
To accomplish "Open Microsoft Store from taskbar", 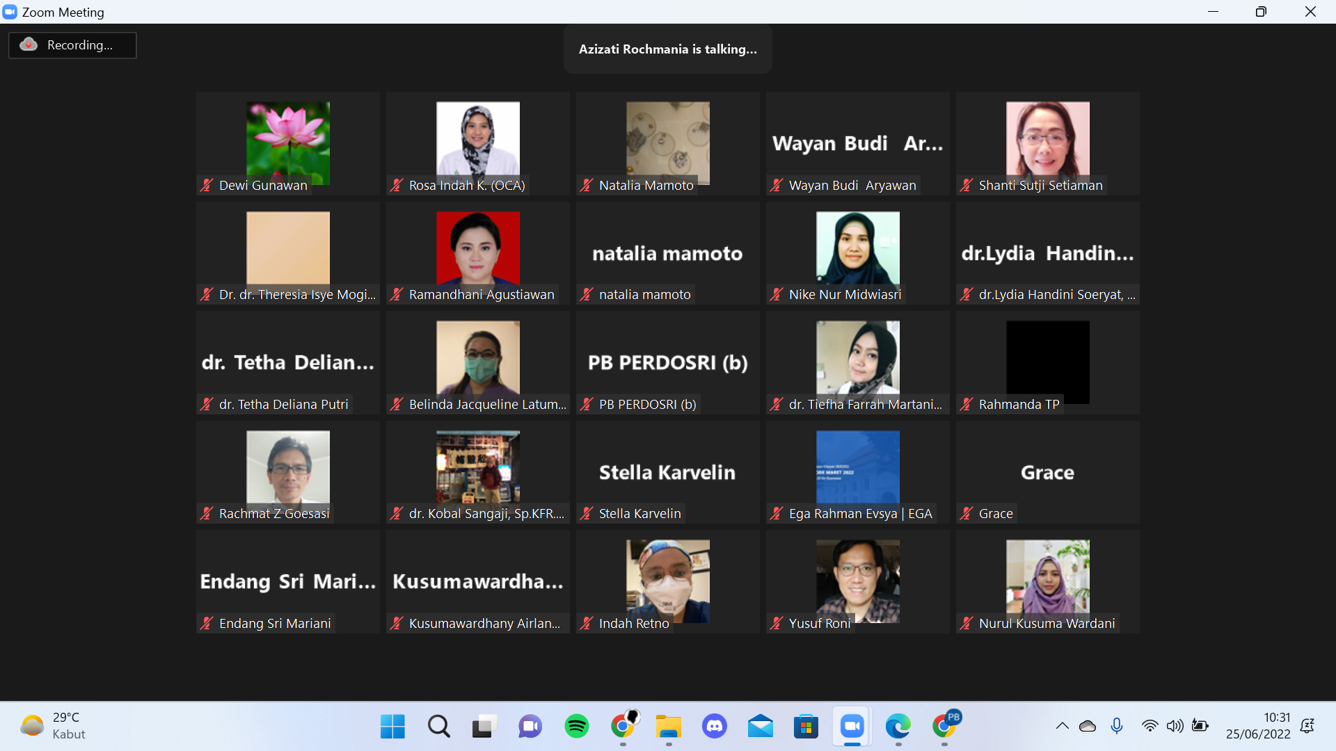I will point(806,727).
